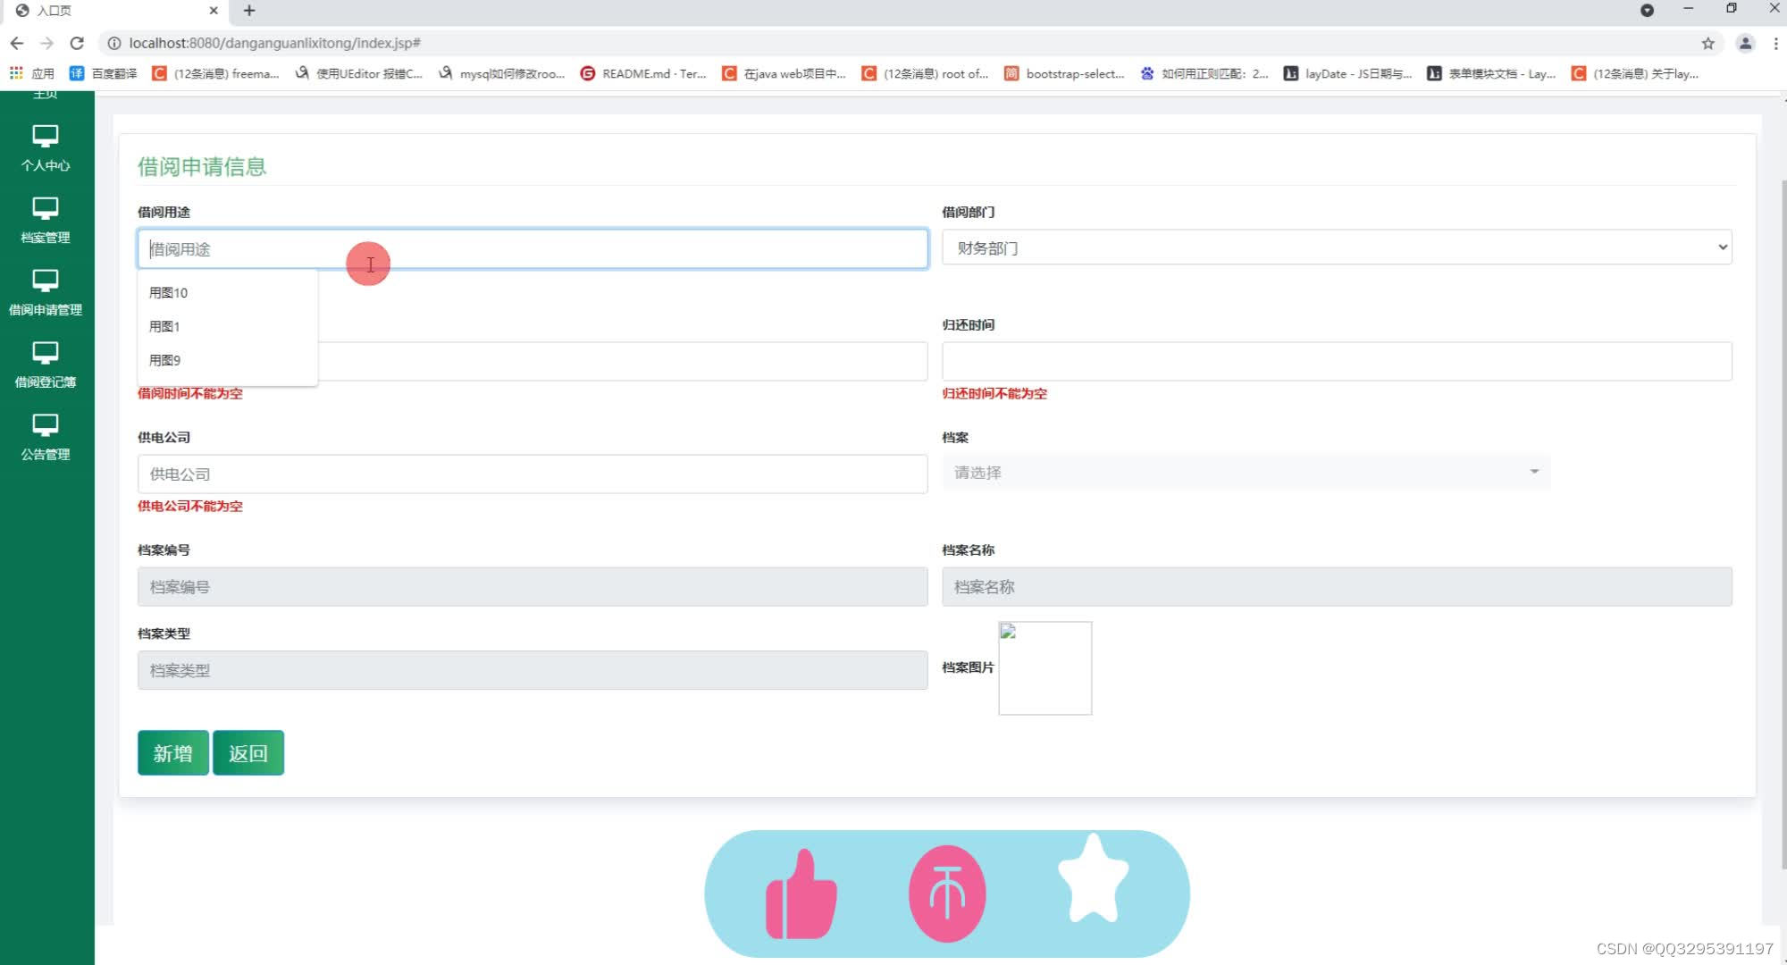
Task: Choose suggestion 用图10 from the list
Action: (228, 292)
